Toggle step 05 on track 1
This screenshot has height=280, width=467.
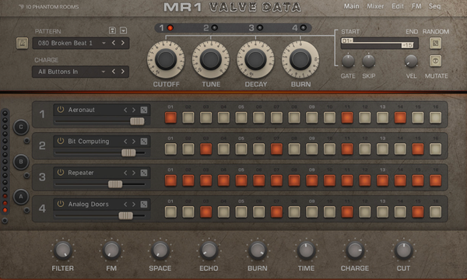(x=241, y=117)
